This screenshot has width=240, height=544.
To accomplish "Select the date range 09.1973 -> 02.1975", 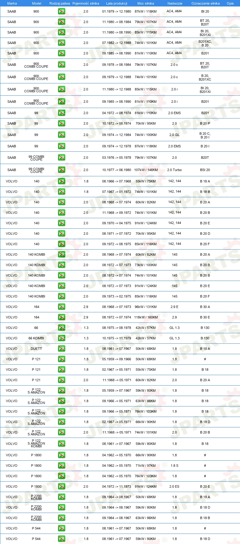I will pos(117,296).
